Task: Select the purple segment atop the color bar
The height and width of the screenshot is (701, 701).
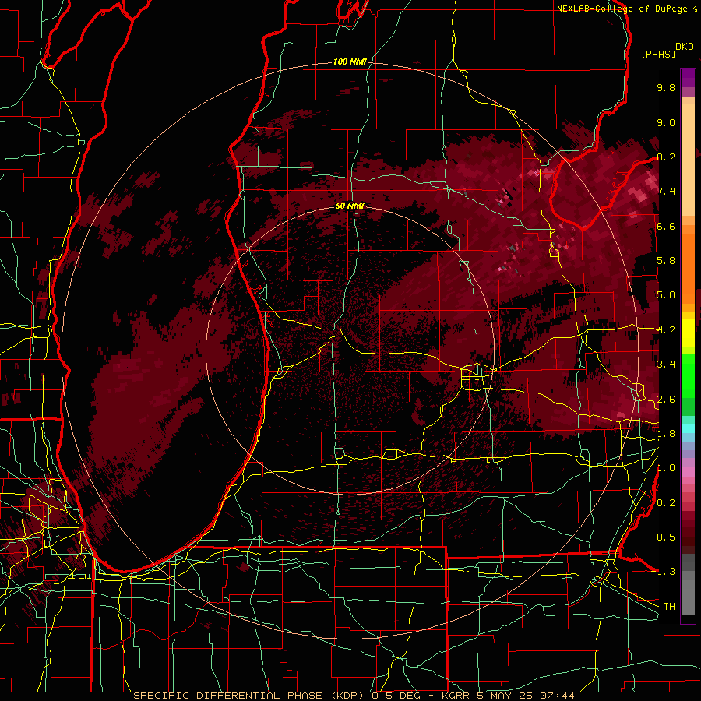Action: tap(688, 78)
